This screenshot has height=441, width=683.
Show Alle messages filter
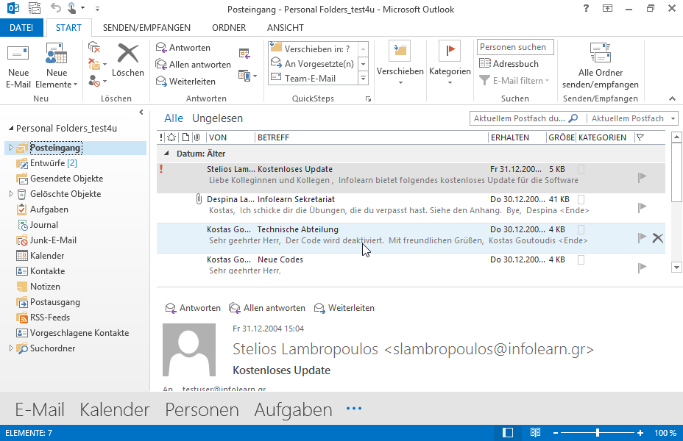(174, 118)
